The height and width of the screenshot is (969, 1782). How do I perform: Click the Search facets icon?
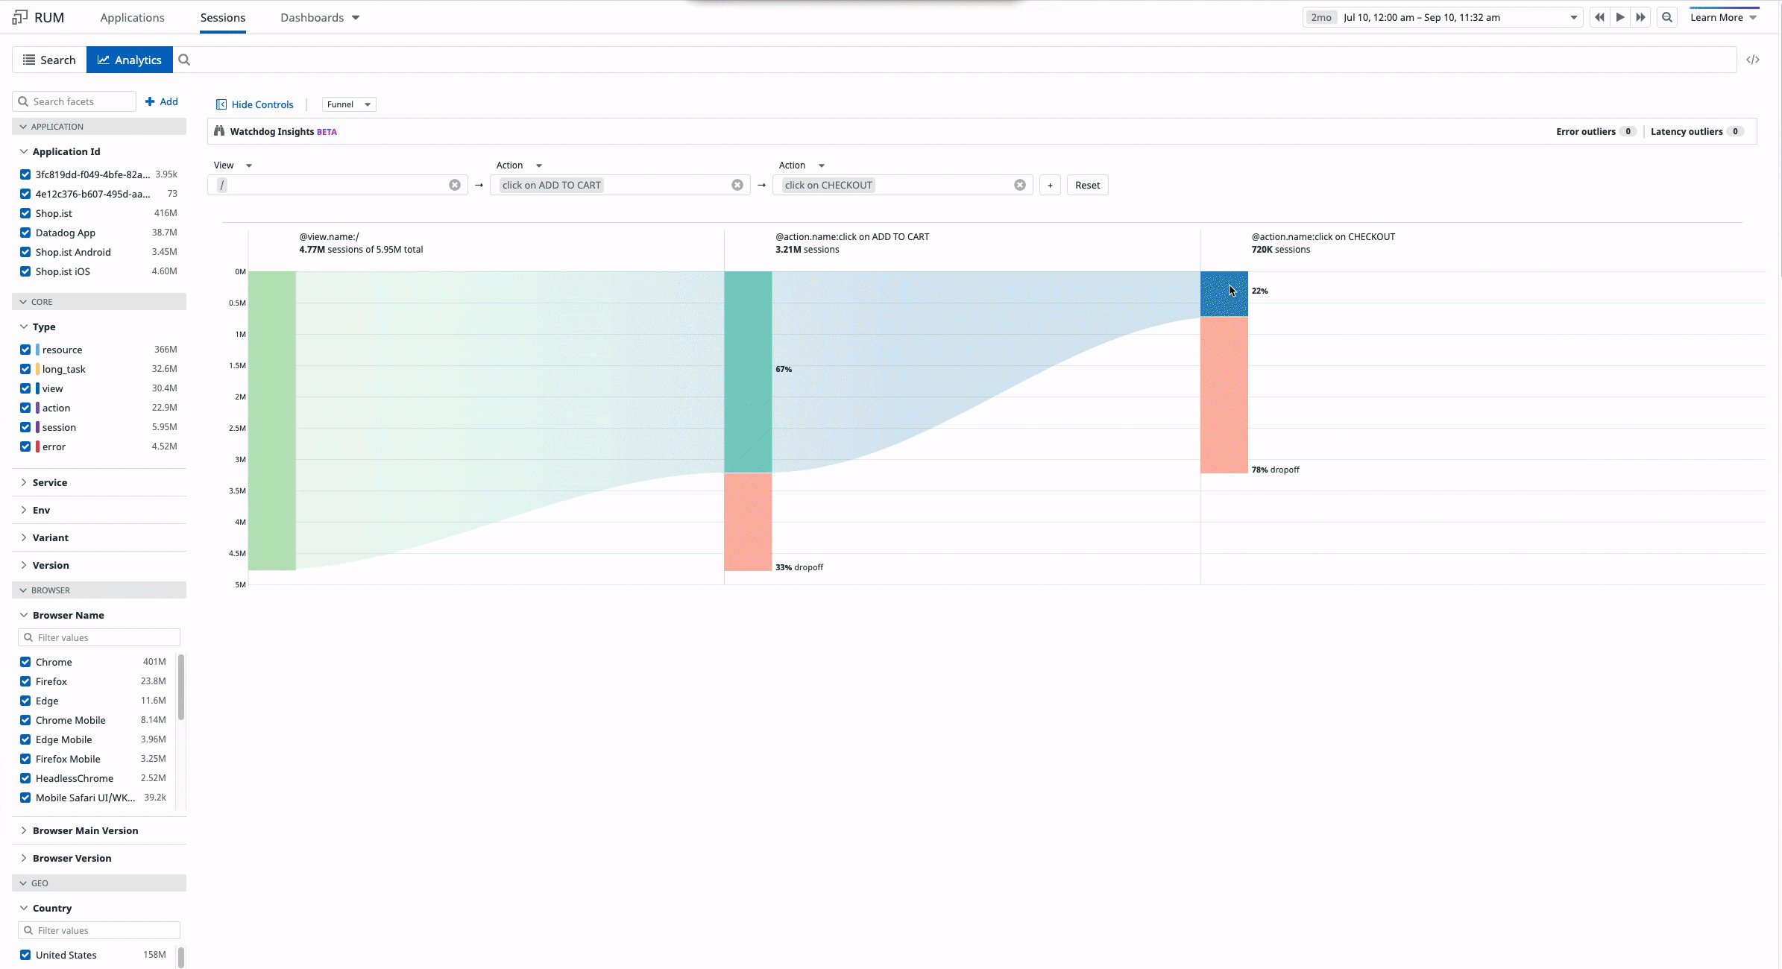[x=25, y=101]
